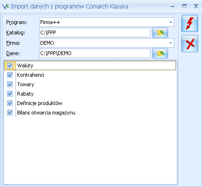202x187 pixels.
Task: Close the window via title bar X
Action: coord(196,6)
